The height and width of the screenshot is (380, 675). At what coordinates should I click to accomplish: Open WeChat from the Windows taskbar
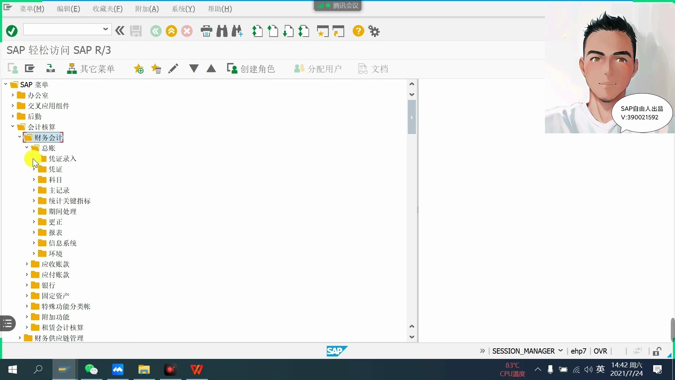coord(91,369)
